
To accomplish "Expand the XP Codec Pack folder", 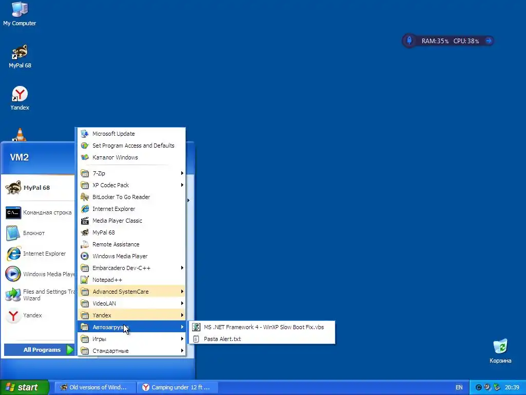I will pyautogui.click(x=131, y=185).
